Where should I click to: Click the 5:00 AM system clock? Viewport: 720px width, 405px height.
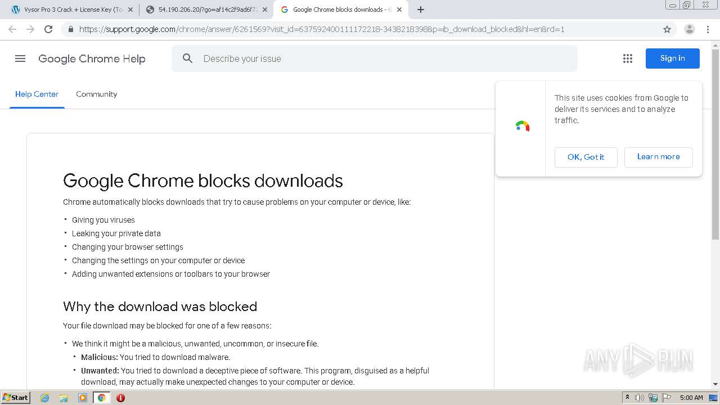pyautogui.click(x=691, y=398)
